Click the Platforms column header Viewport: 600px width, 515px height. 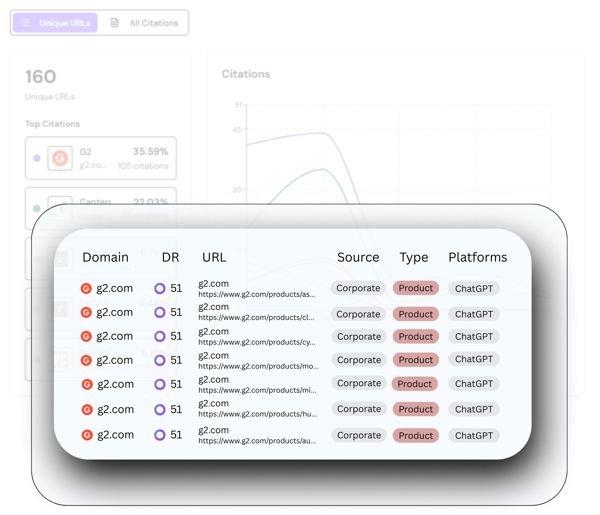click(477, 257)
